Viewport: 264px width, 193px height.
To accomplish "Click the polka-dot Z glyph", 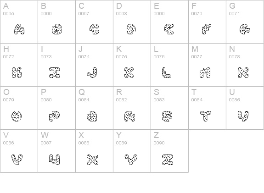I will click(x=168, y=160).
